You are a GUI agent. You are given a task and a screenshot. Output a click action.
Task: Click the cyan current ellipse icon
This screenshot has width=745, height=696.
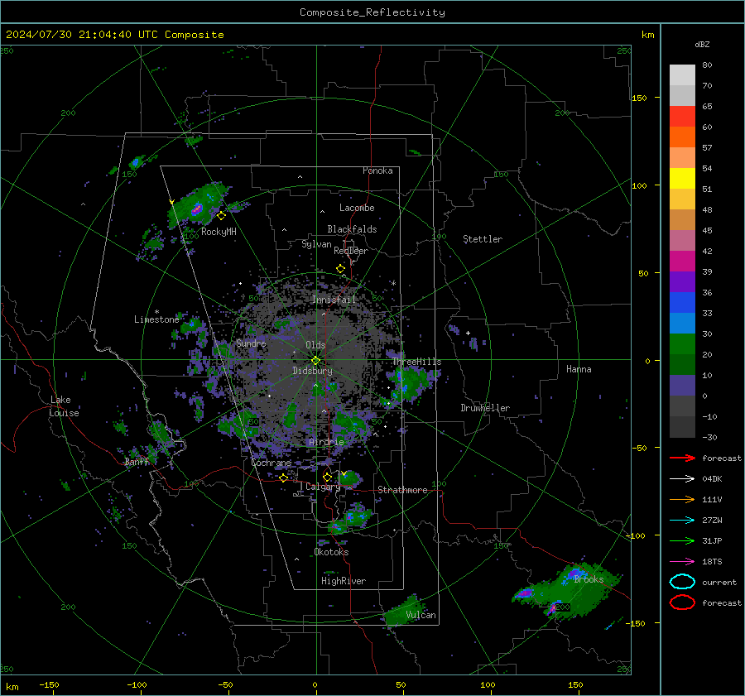(x=682, y=582)
